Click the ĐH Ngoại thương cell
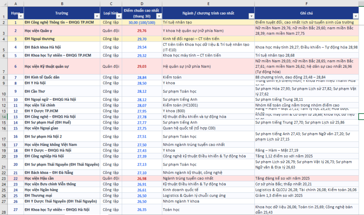 tap(62, 39)
